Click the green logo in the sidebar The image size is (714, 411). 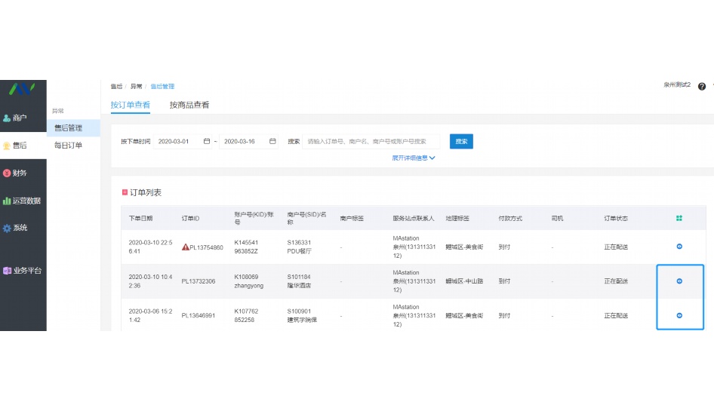[22, 89]
